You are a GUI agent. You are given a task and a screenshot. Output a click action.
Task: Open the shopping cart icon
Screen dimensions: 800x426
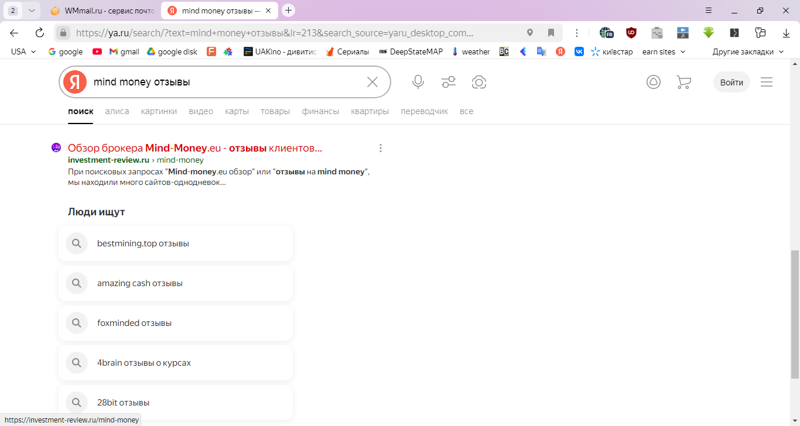tap(683, 82)
